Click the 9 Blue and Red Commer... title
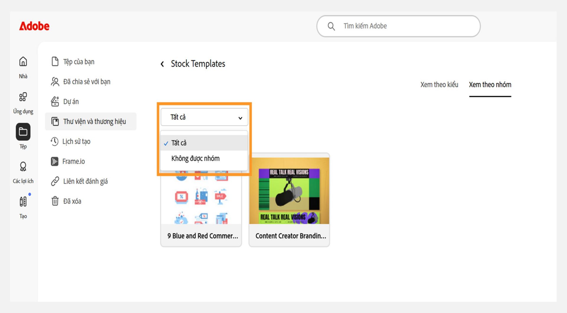 pyautogui.click(x=203, y=236)
